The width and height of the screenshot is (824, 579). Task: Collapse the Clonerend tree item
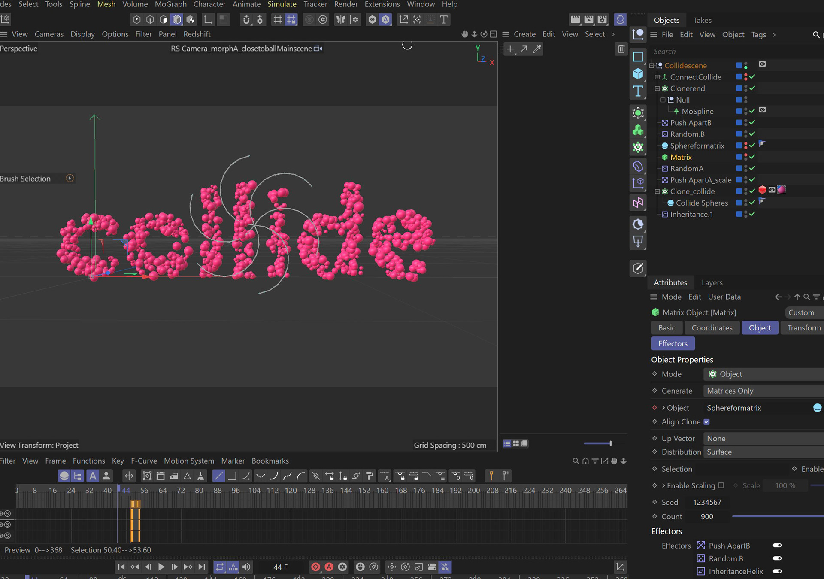657,88
